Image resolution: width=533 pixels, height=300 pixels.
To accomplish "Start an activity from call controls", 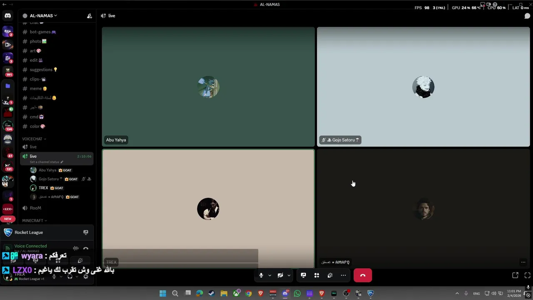I will tap(316, 275).
